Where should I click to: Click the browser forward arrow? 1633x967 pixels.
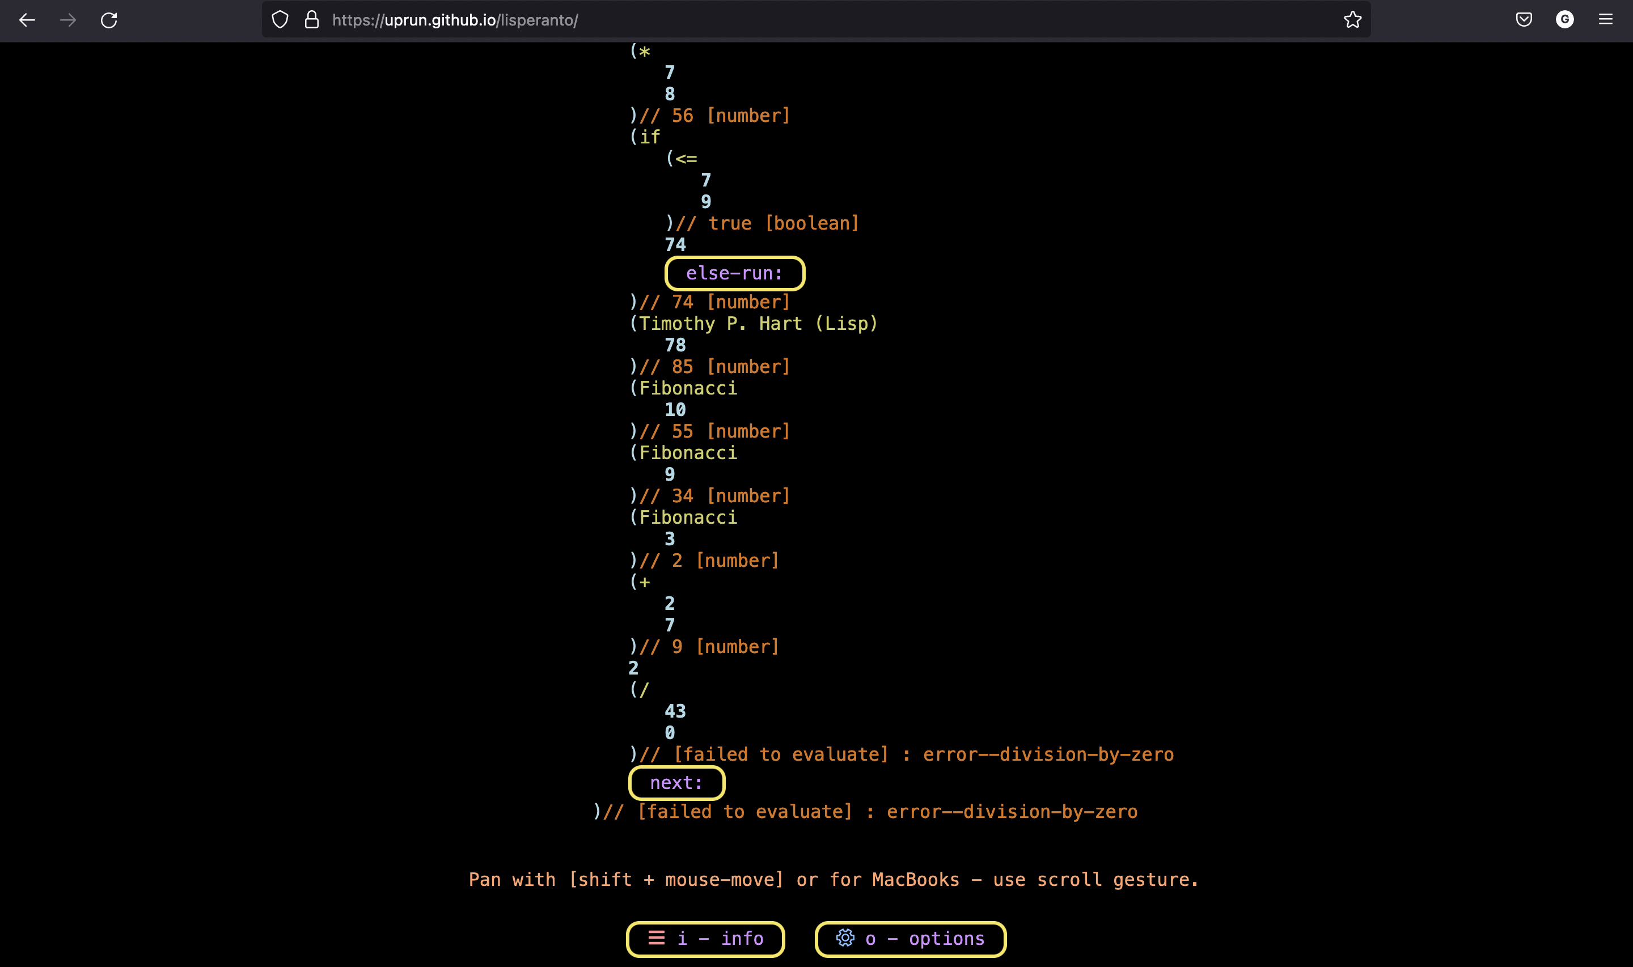tap(68, 20)
